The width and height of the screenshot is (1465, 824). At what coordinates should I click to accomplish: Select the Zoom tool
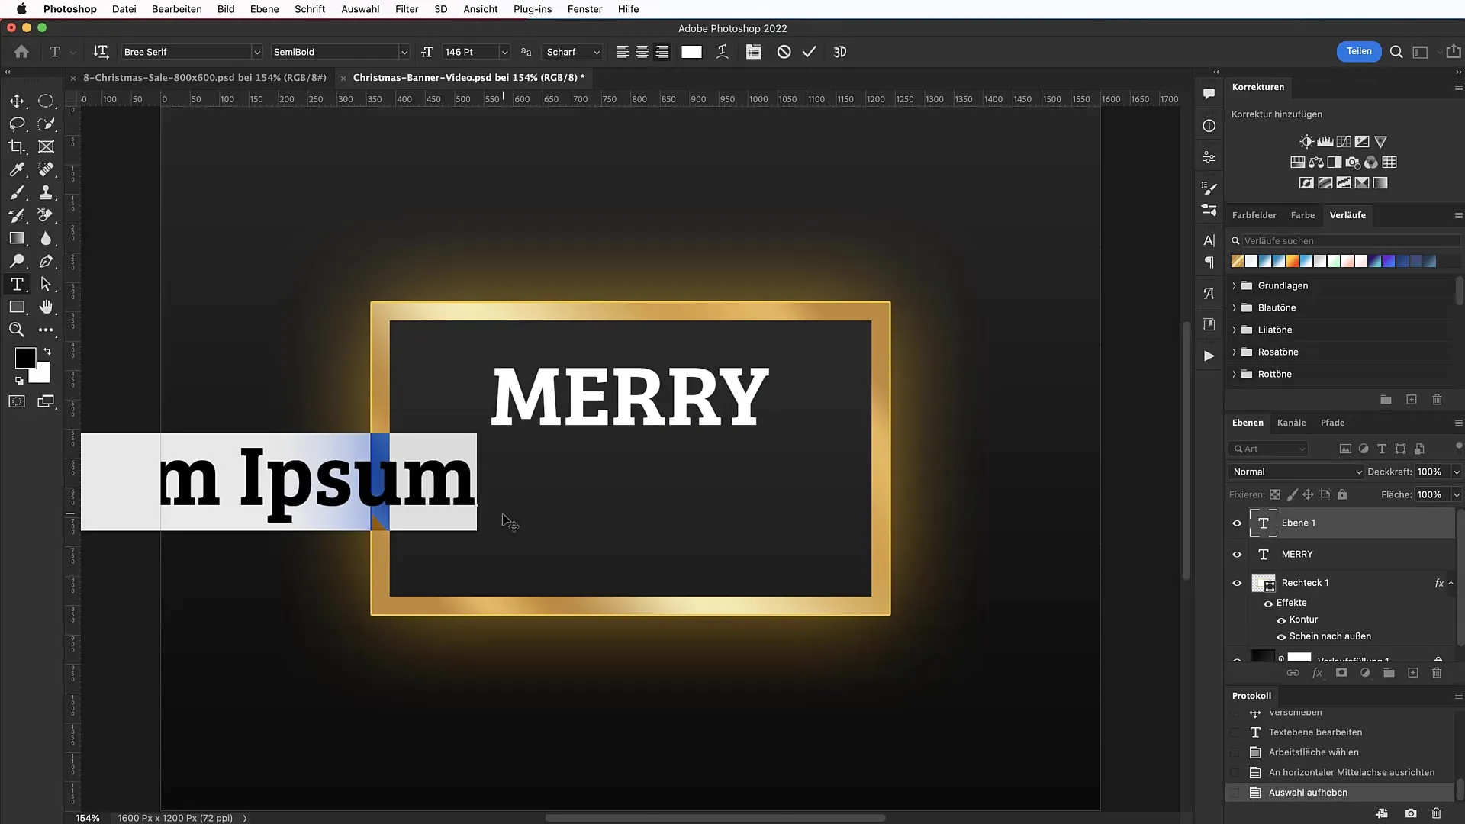coord(17,330)
